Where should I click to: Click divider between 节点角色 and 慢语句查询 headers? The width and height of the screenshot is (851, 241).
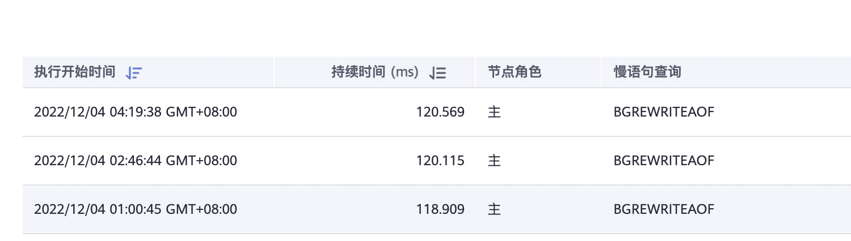(x=601, y=72)
